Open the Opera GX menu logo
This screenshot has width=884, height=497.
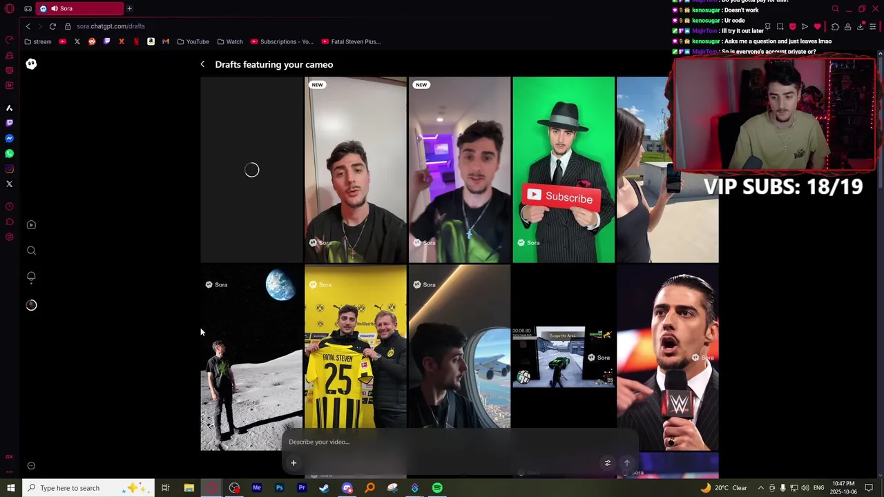(x=10, y=8)
